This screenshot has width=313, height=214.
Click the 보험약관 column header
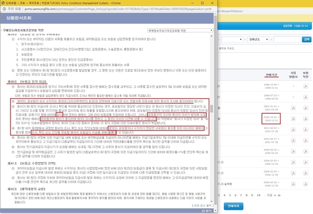pos(305,75)
